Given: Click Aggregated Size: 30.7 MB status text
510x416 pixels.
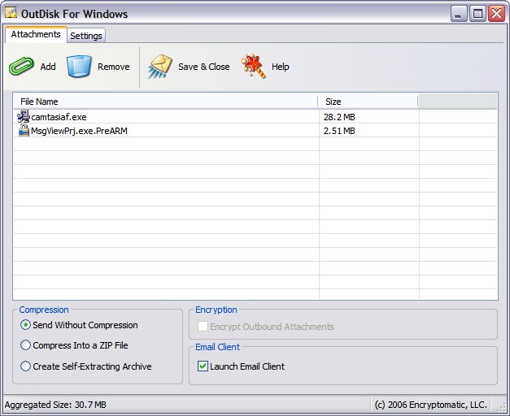Looking at the screenshot, I should [55, 405].
